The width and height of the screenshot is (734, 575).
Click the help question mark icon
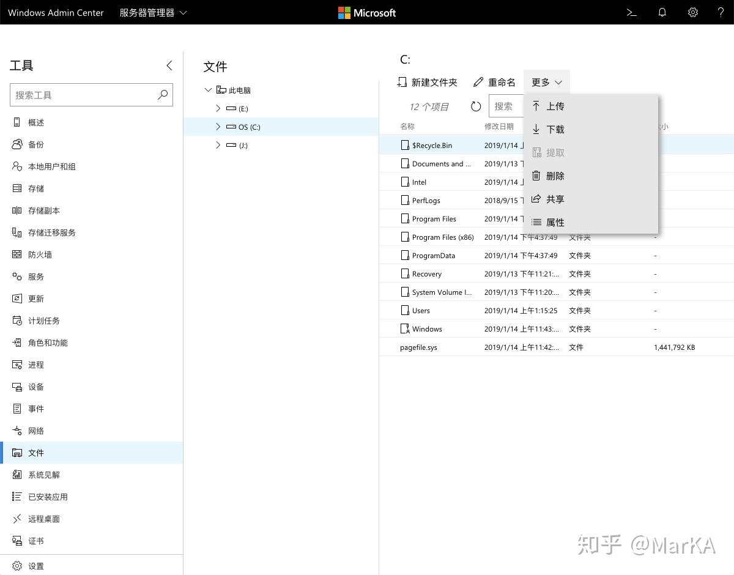pos(721,12)
